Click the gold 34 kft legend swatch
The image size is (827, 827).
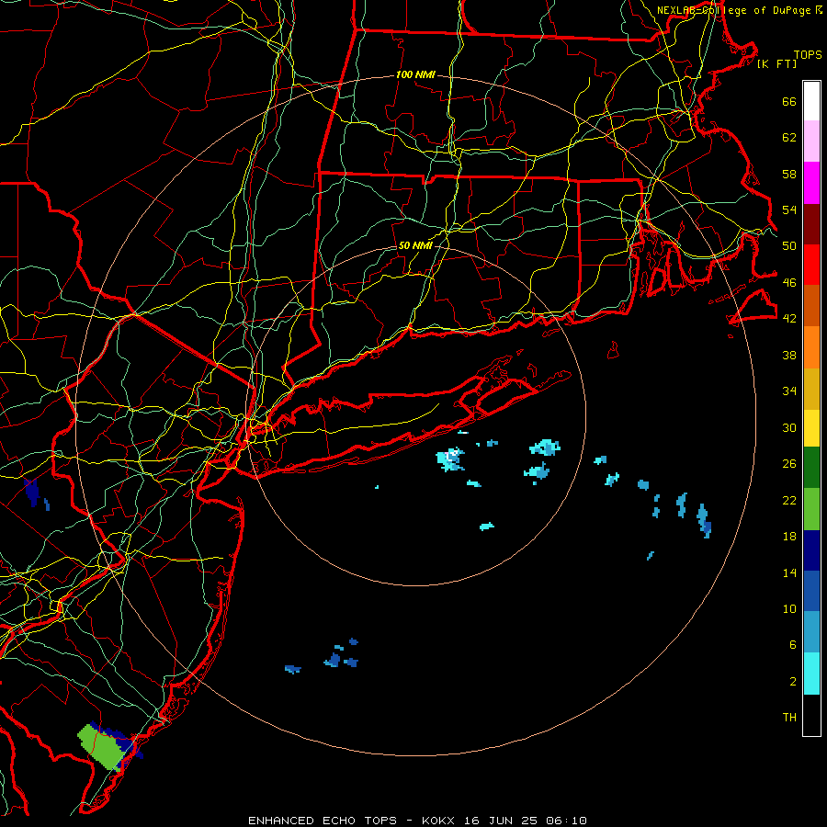pyautogui.click(x=811, y=388)
